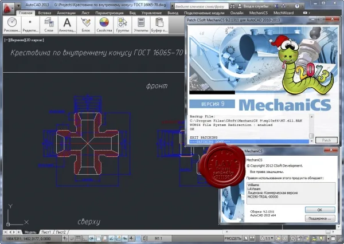344x244 pixels.
Task: Open the Группы panel icon
Action: pos(123,25)
